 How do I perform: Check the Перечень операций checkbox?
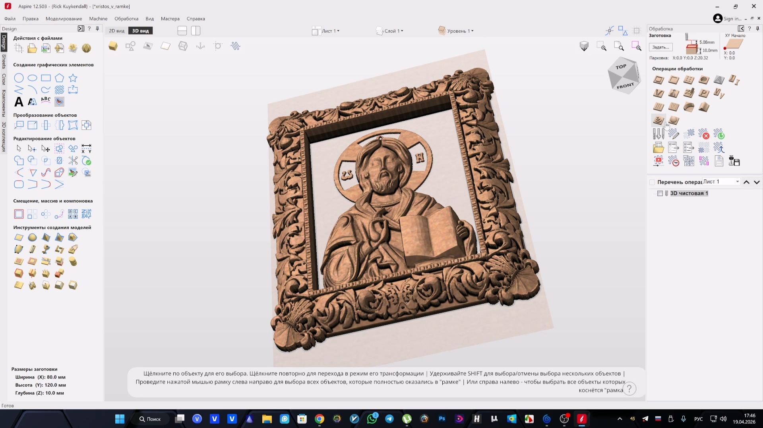(652, 182)
